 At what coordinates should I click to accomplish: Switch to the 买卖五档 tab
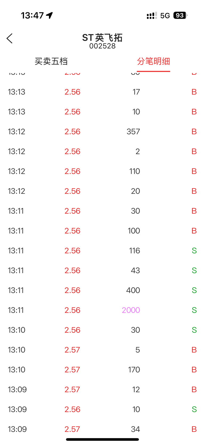pyautogui.click(x=51, y=61)
